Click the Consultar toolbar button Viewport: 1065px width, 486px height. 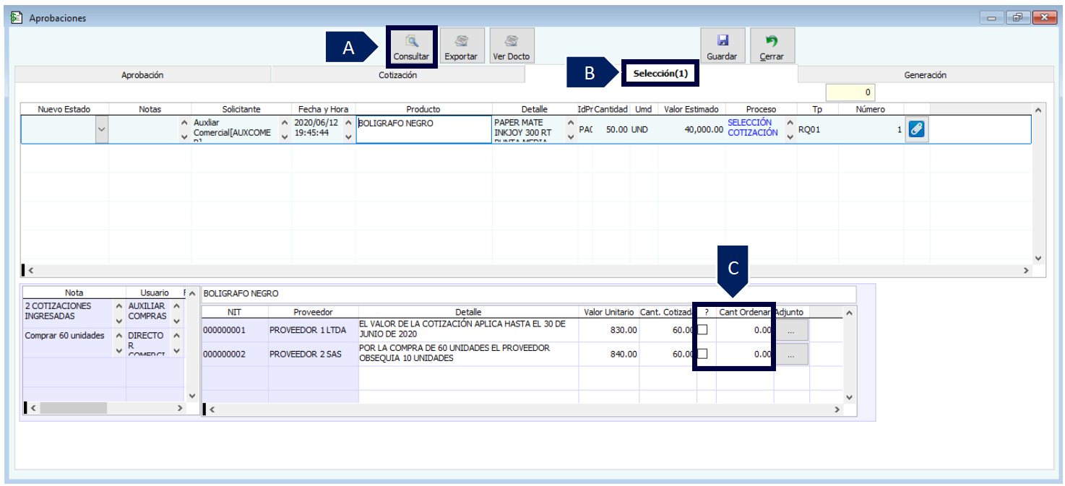pyautogui.click(x=411, y=46)
